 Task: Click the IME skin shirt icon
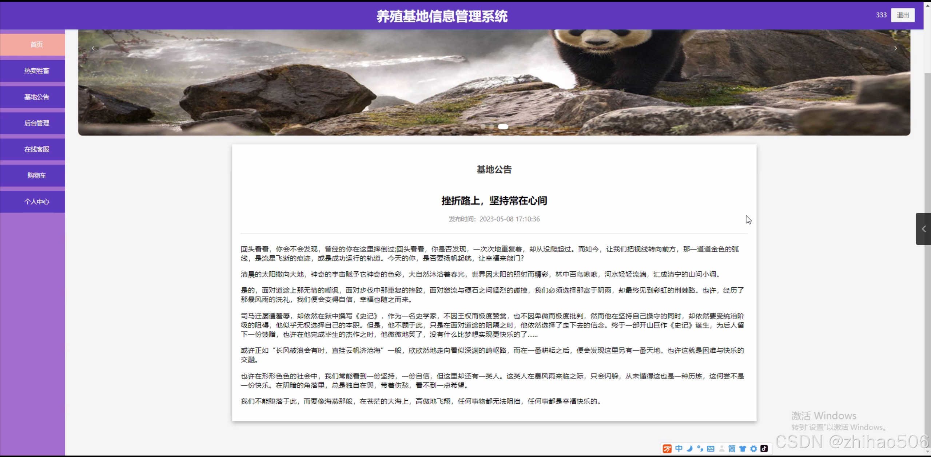[x=743, y=449]
